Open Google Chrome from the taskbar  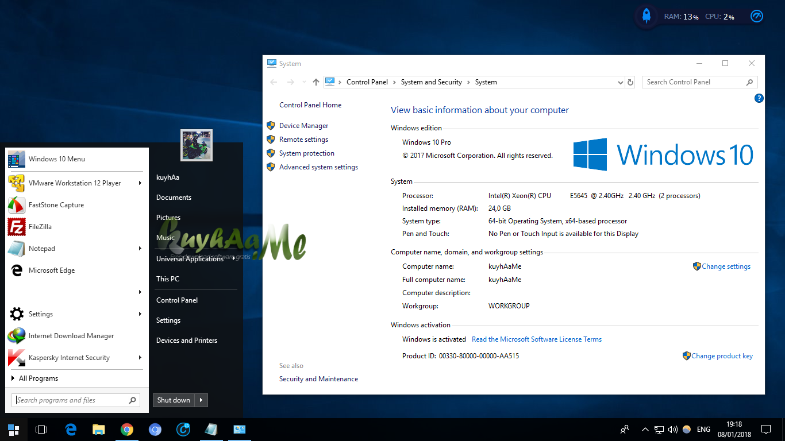click(127, 430)
